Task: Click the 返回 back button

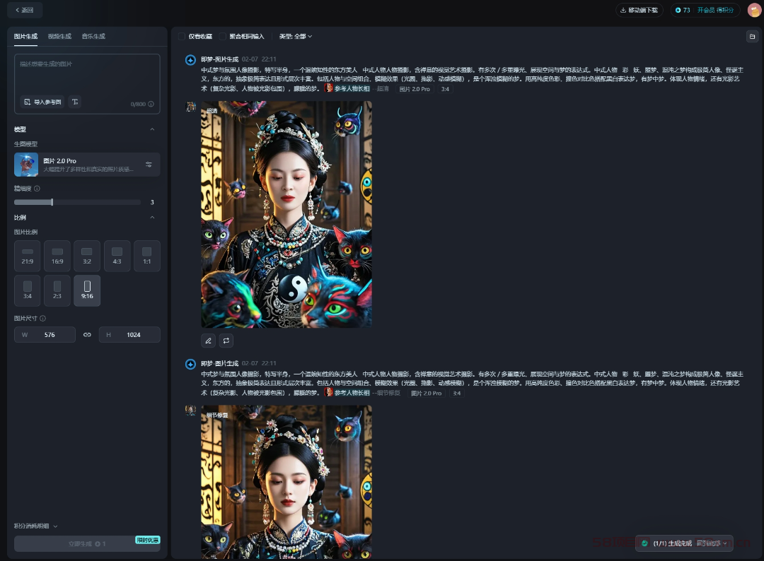Action: pos(25,10)
